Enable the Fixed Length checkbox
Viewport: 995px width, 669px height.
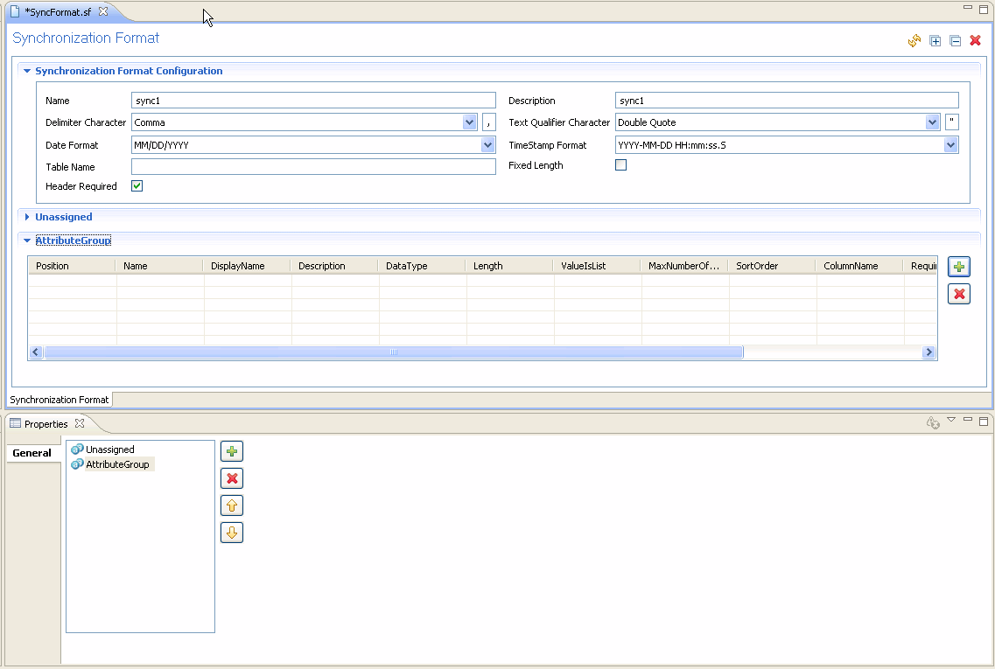[x=621, y=165]
